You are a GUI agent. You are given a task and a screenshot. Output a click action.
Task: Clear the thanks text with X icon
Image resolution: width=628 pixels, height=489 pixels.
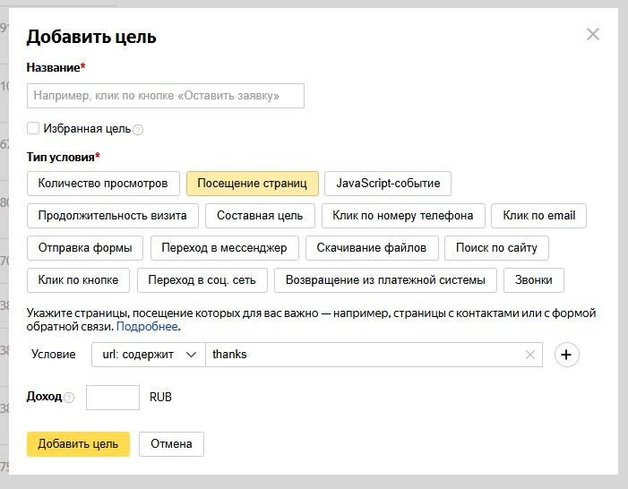pyautogui.click(x=530, y=355)
